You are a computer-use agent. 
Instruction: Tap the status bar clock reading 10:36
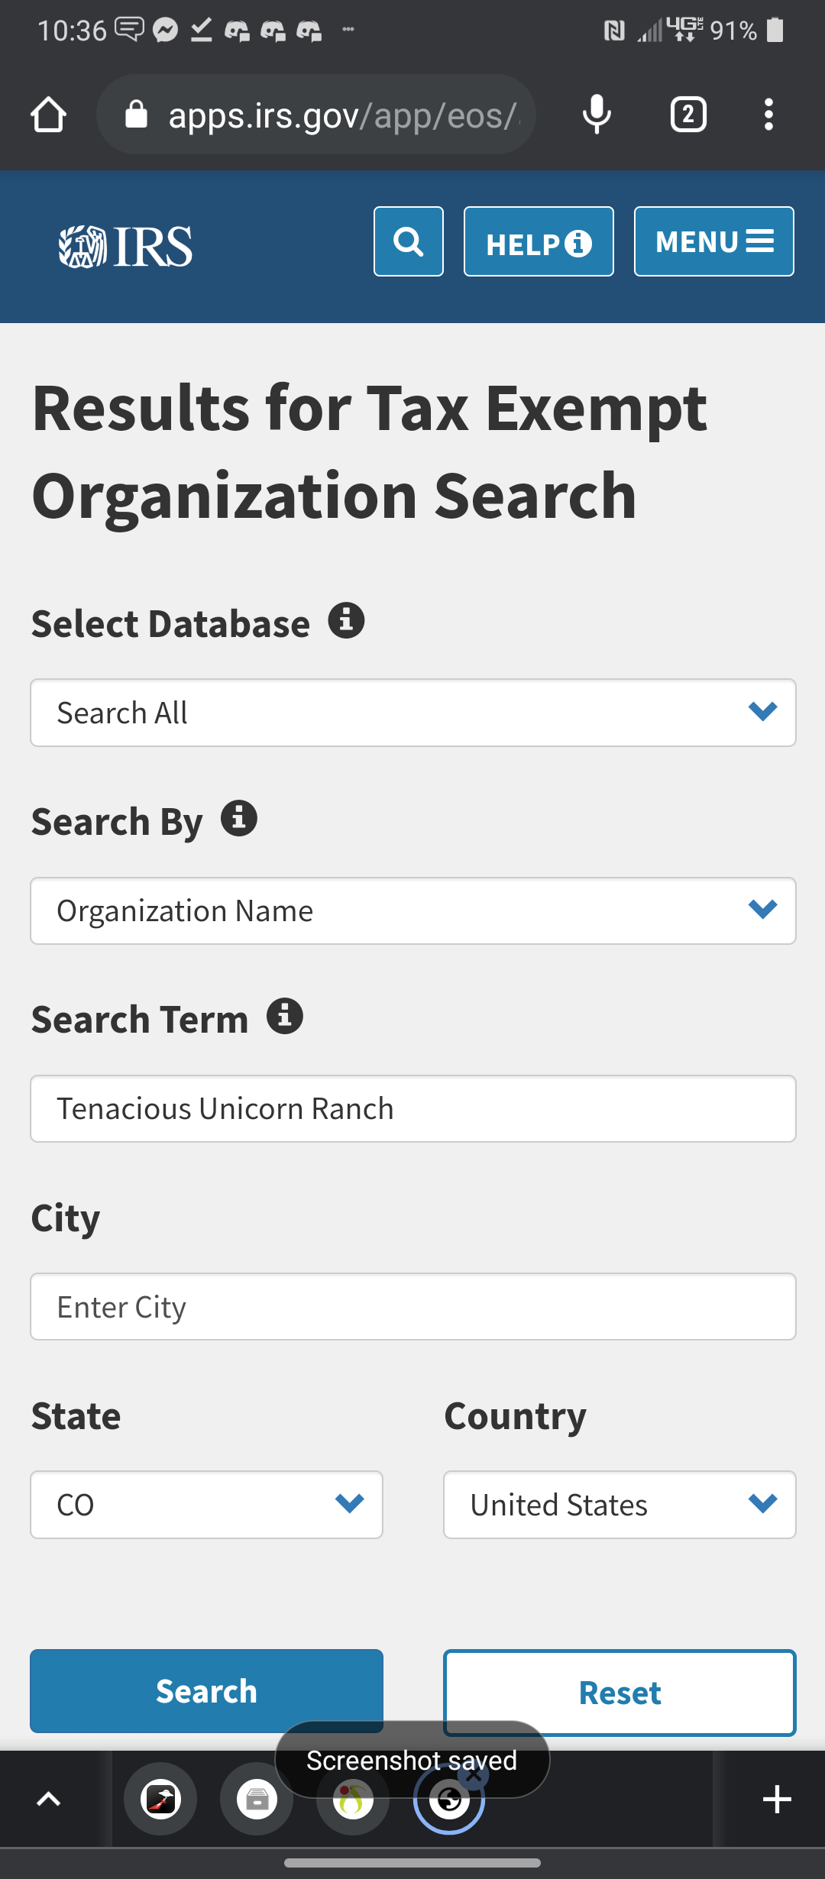72,31
